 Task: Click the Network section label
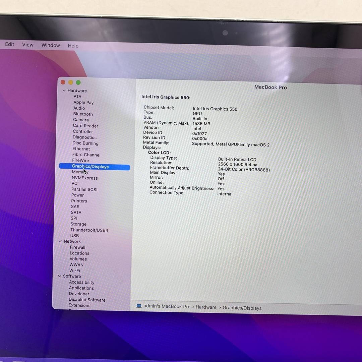[x=72, y=241]
